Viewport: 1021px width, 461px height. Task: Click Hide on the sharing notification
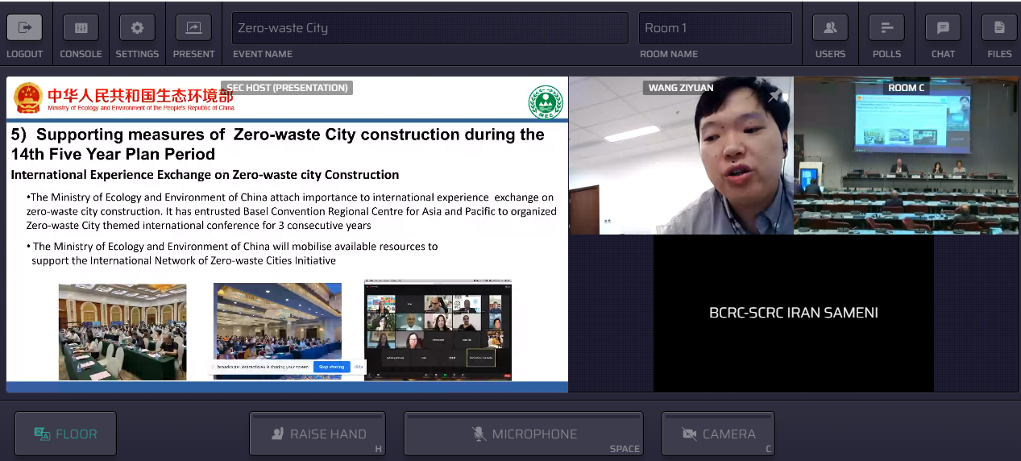tap(359, 367)
